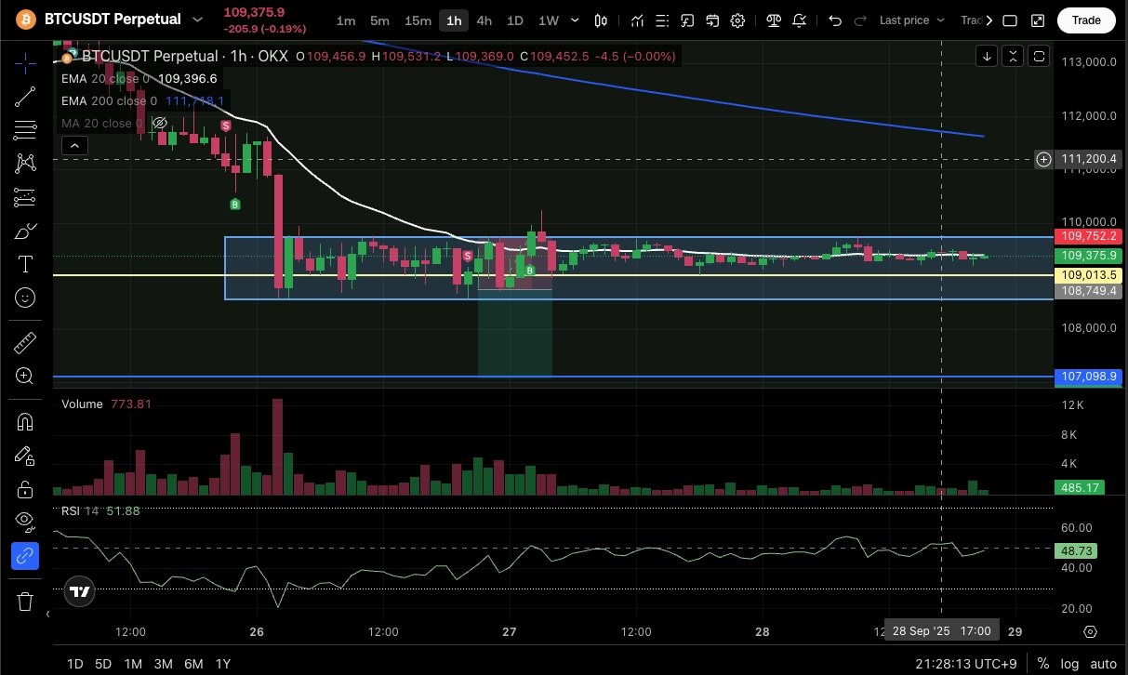The height and width of the screenshot is (675, 1128).
Task: Select the 3M date range
Action: click(x=164, y=664)
